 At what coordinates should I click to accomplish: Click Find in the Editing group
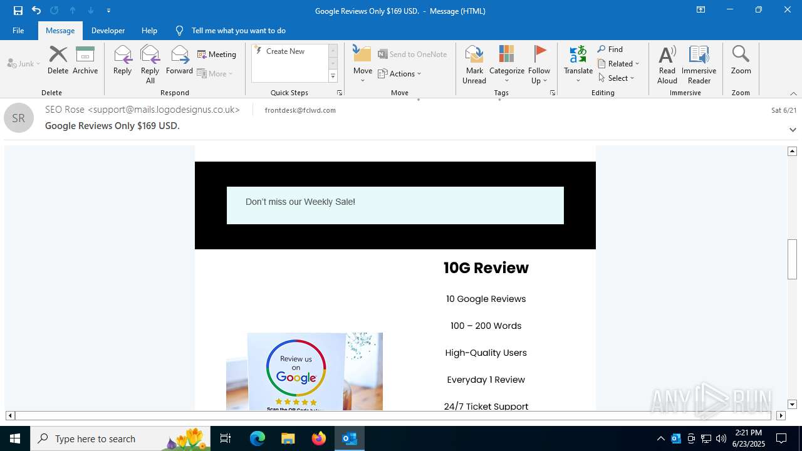point(610,49)
